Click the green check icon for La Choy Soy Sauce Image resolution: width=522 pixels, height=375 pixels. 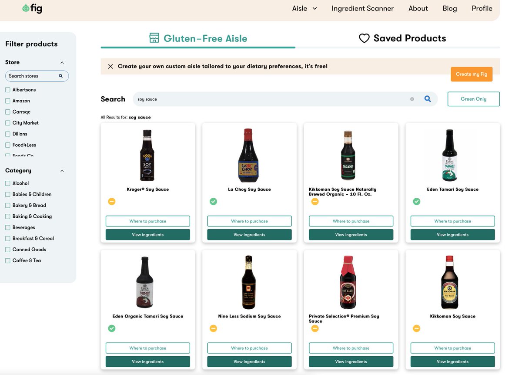(213, 201)
